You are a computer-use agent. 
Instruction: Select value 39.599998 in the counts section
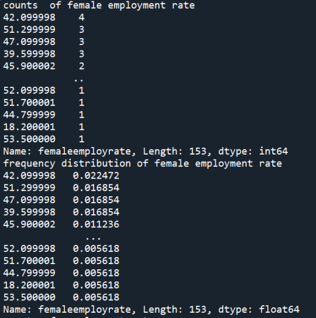pyautogui.click(x=29, y=54)
